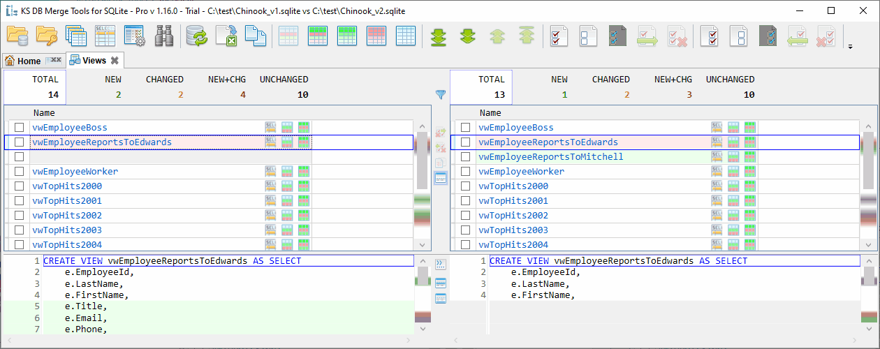
Task: Open left vwEmployeeWorker view link
Action: pyautogui.click(x=75, y=171)
